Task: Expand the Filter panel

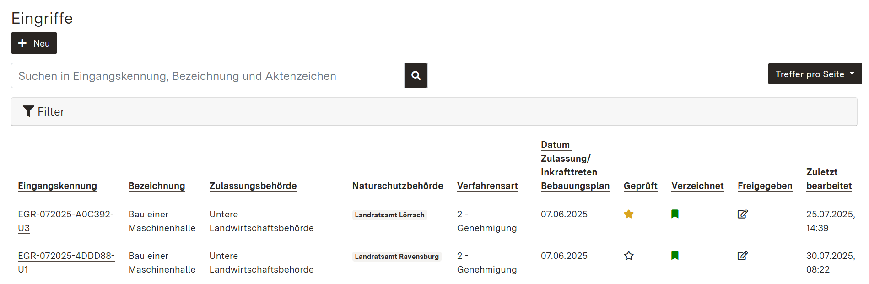Action: (44, 112)
